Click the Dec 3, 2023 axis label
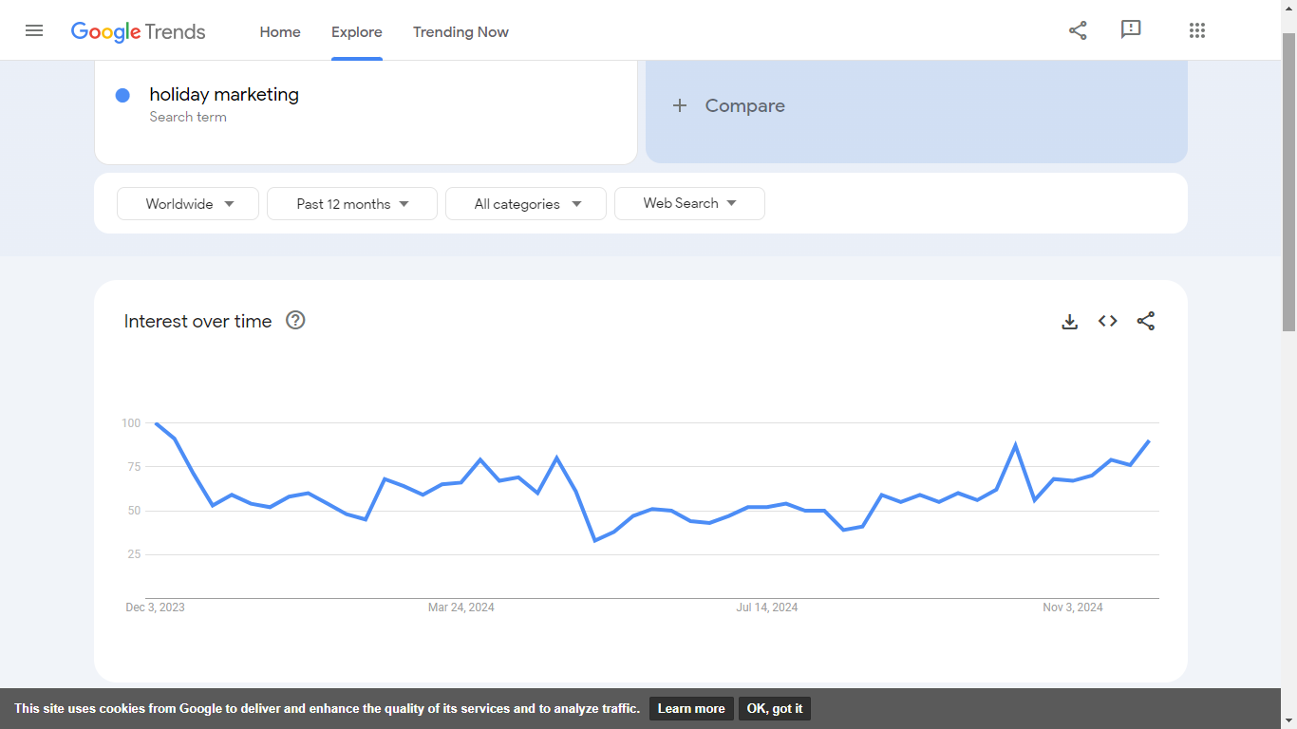The image size is (1297, 729). point(156,607)
